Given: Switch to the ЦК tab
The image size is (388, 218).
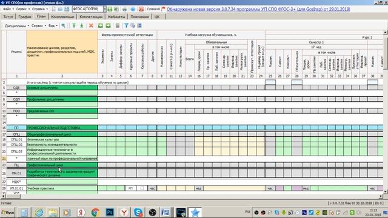Looking at the screenshot, I should coord(157,17).
